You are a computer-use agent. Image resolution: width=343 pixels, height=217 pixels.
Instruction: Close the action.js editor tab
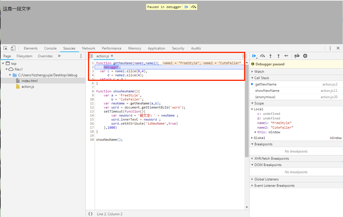[112, 56]
